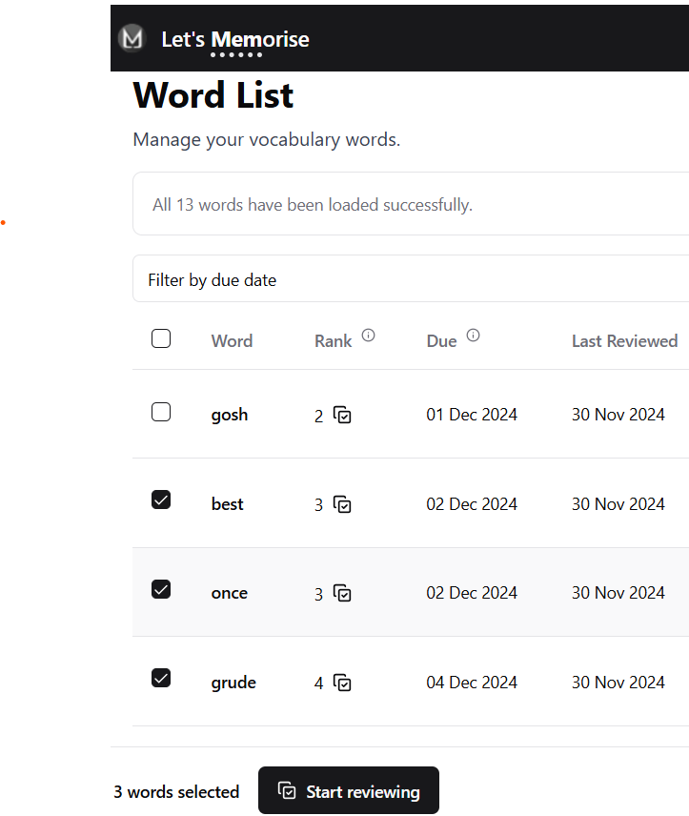Click the info icon next to Due
Viewport: 689px width, 816px height.
473,336
